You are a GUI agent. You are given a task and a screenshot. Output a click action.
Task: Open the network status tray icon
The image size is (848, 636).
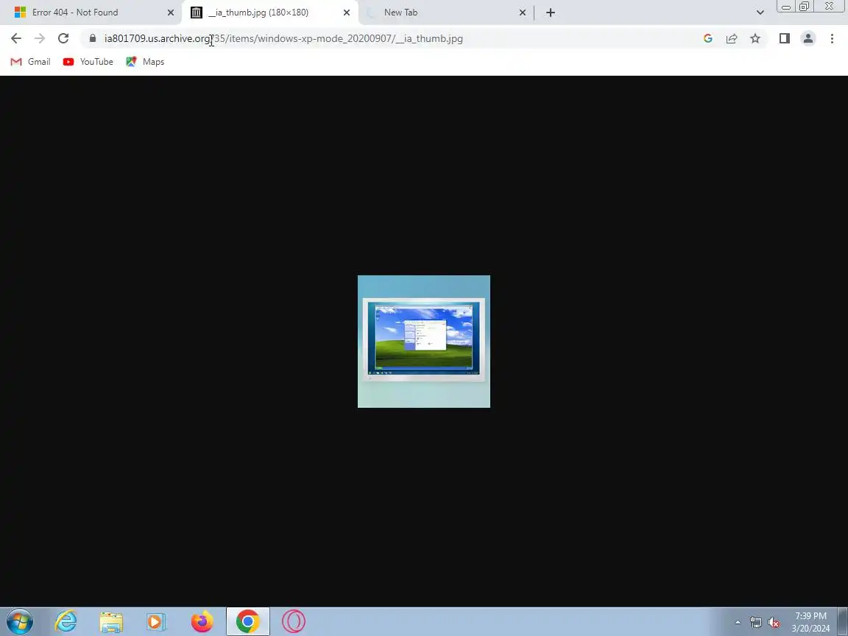755,623
